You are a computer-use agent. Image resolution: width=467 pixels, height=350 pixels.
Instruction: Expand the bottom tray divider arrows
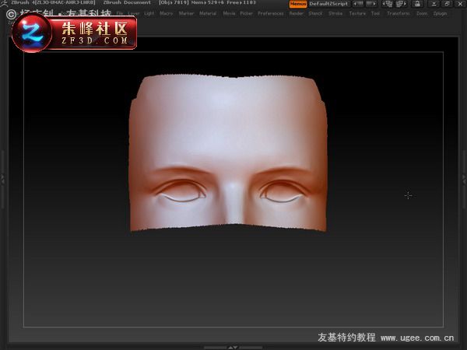pos(233,348)
